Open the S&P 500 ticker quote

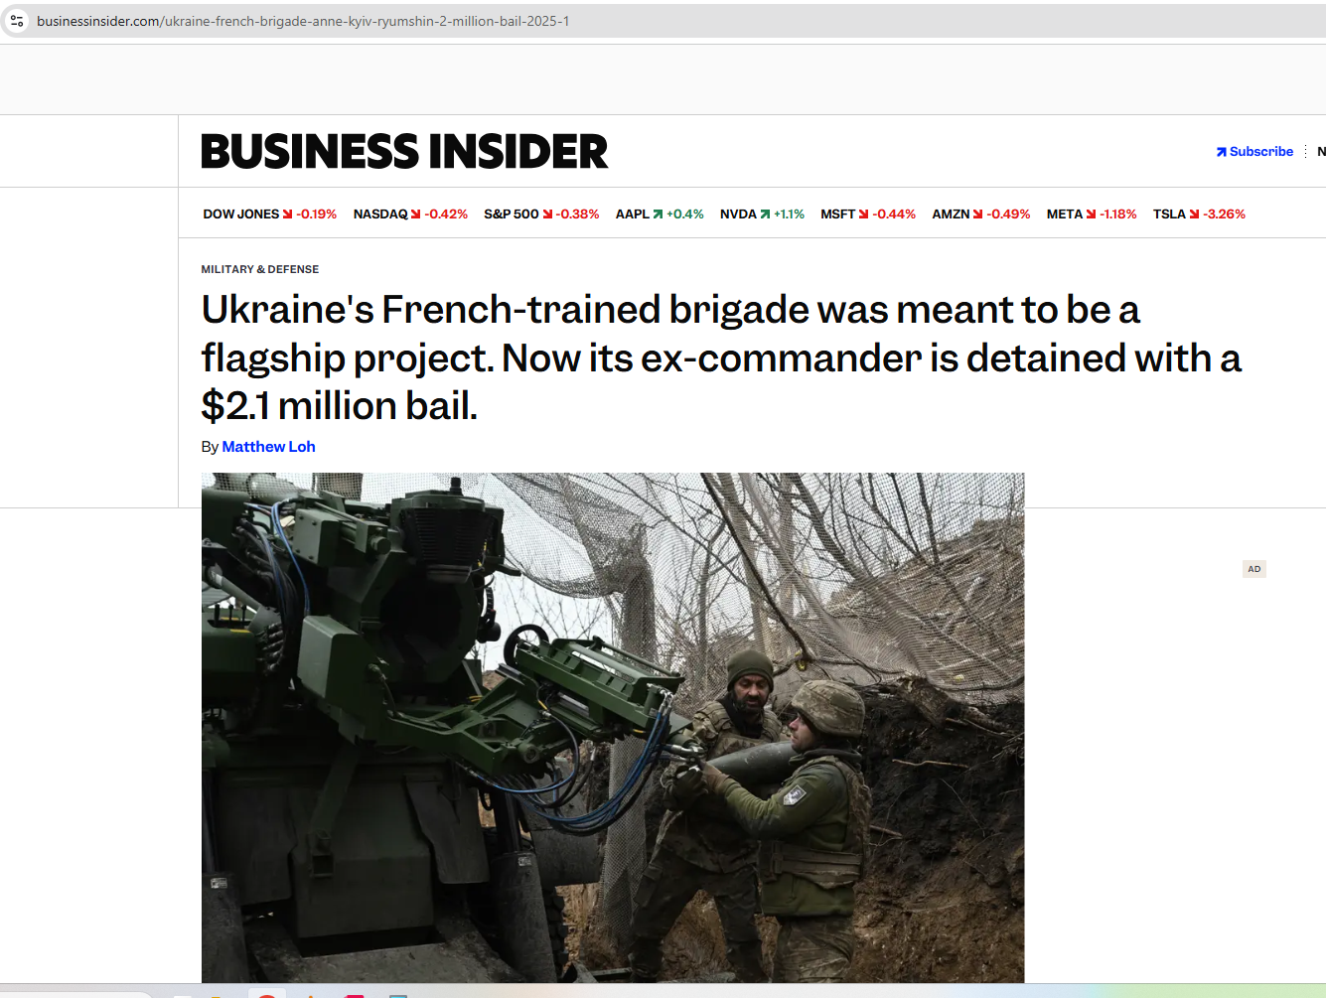(541, 214)
